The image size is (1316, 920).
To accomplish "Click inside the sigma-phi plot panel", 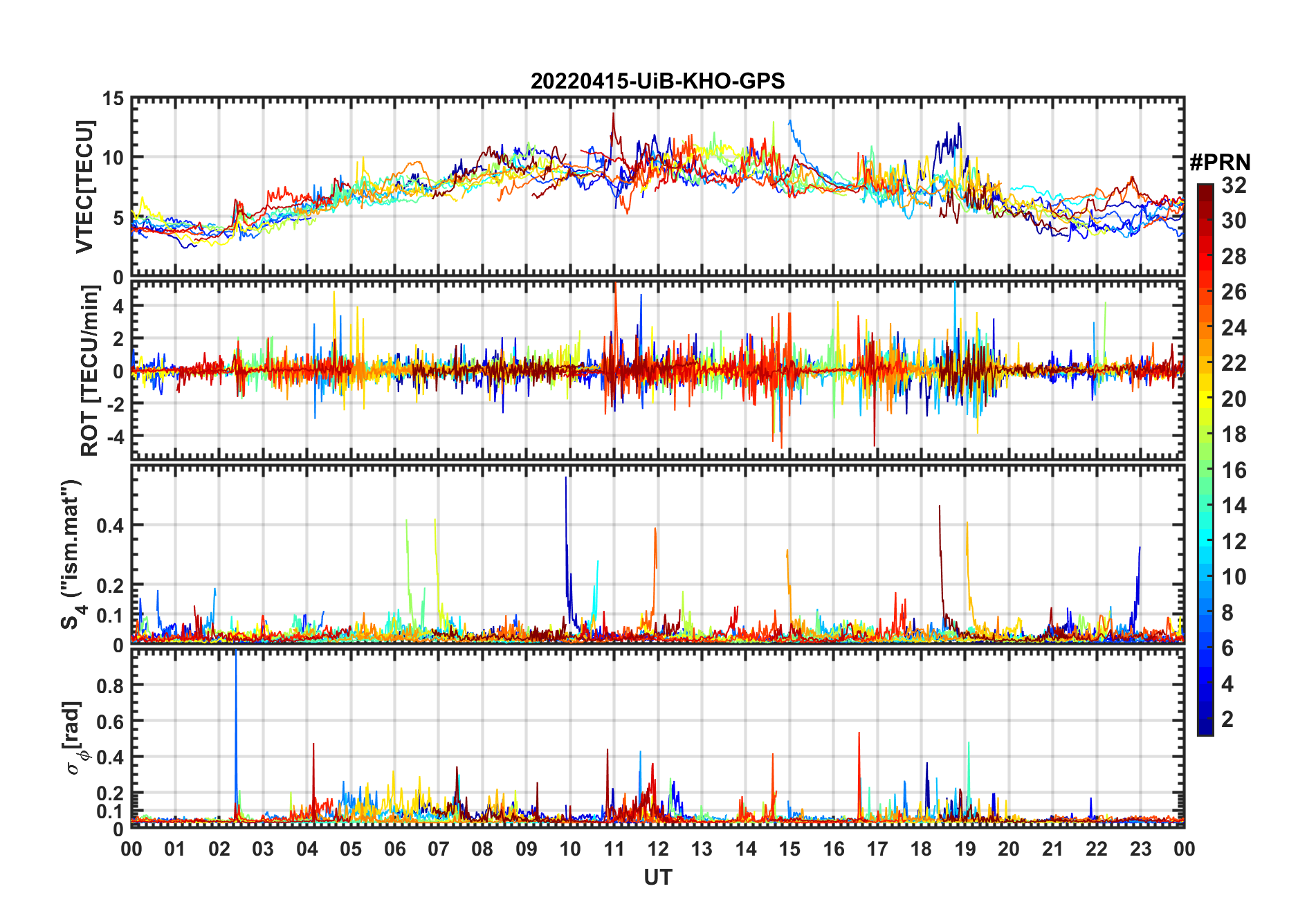I will click(657, 737).
